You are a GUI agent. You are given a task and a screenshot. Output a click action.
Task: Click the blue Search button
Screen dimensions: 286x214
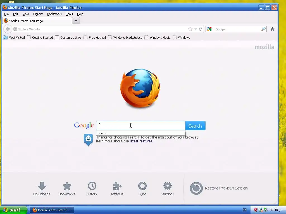tap(195, 126)
